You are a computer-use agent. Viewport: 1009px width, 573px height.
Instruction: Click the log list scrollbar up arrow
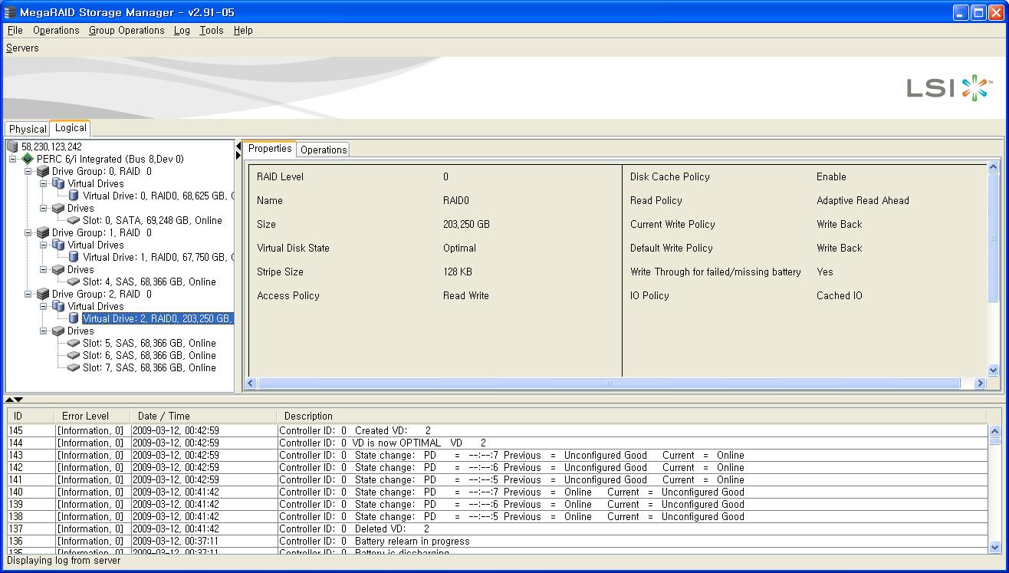point(994,430)
